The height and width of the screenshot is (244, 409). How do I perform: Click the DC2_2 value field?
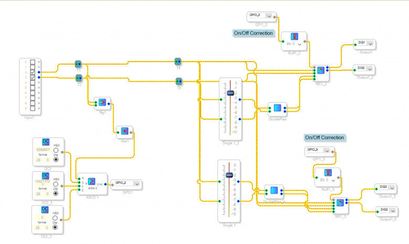pyautogui.click(x=42, y=183)
